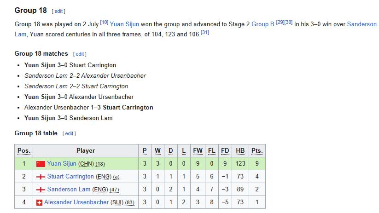Image resolution: width=379 pixels, height=213 pixels.
Task: Open Sanderson Lam's player link in table
Action: 69,190
